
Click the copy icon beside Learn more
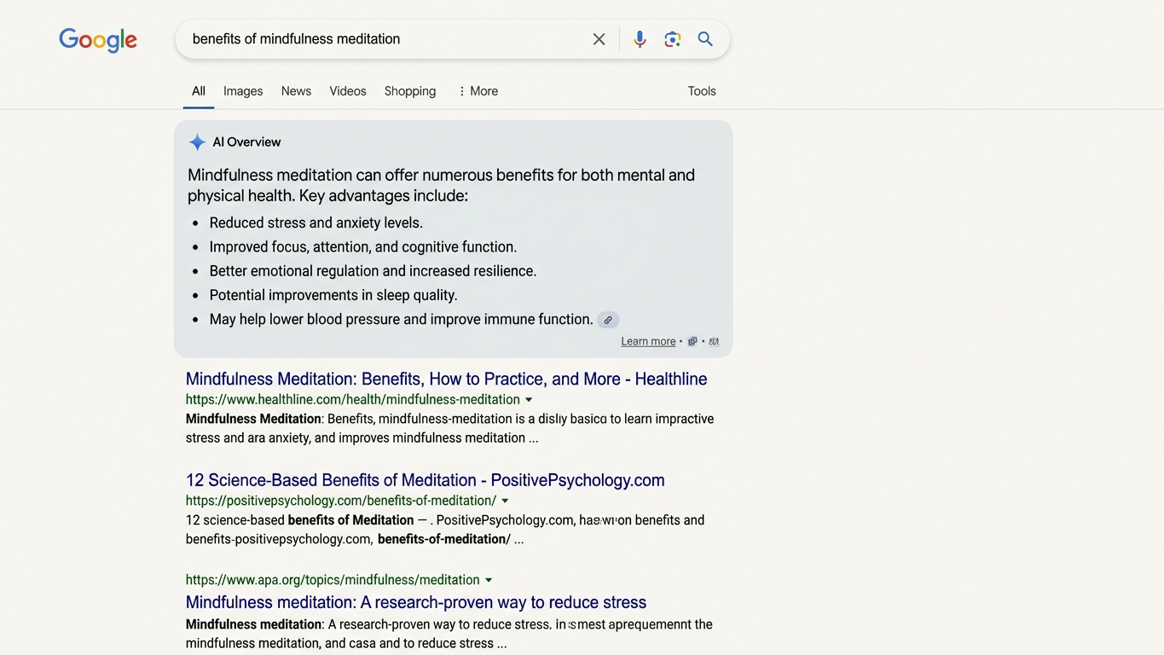692,341
